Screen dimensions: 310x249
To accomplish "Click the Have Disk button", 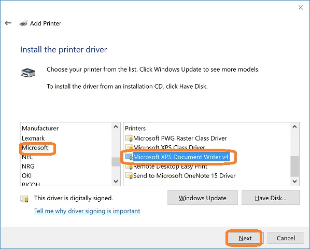I will coord(271,198).
